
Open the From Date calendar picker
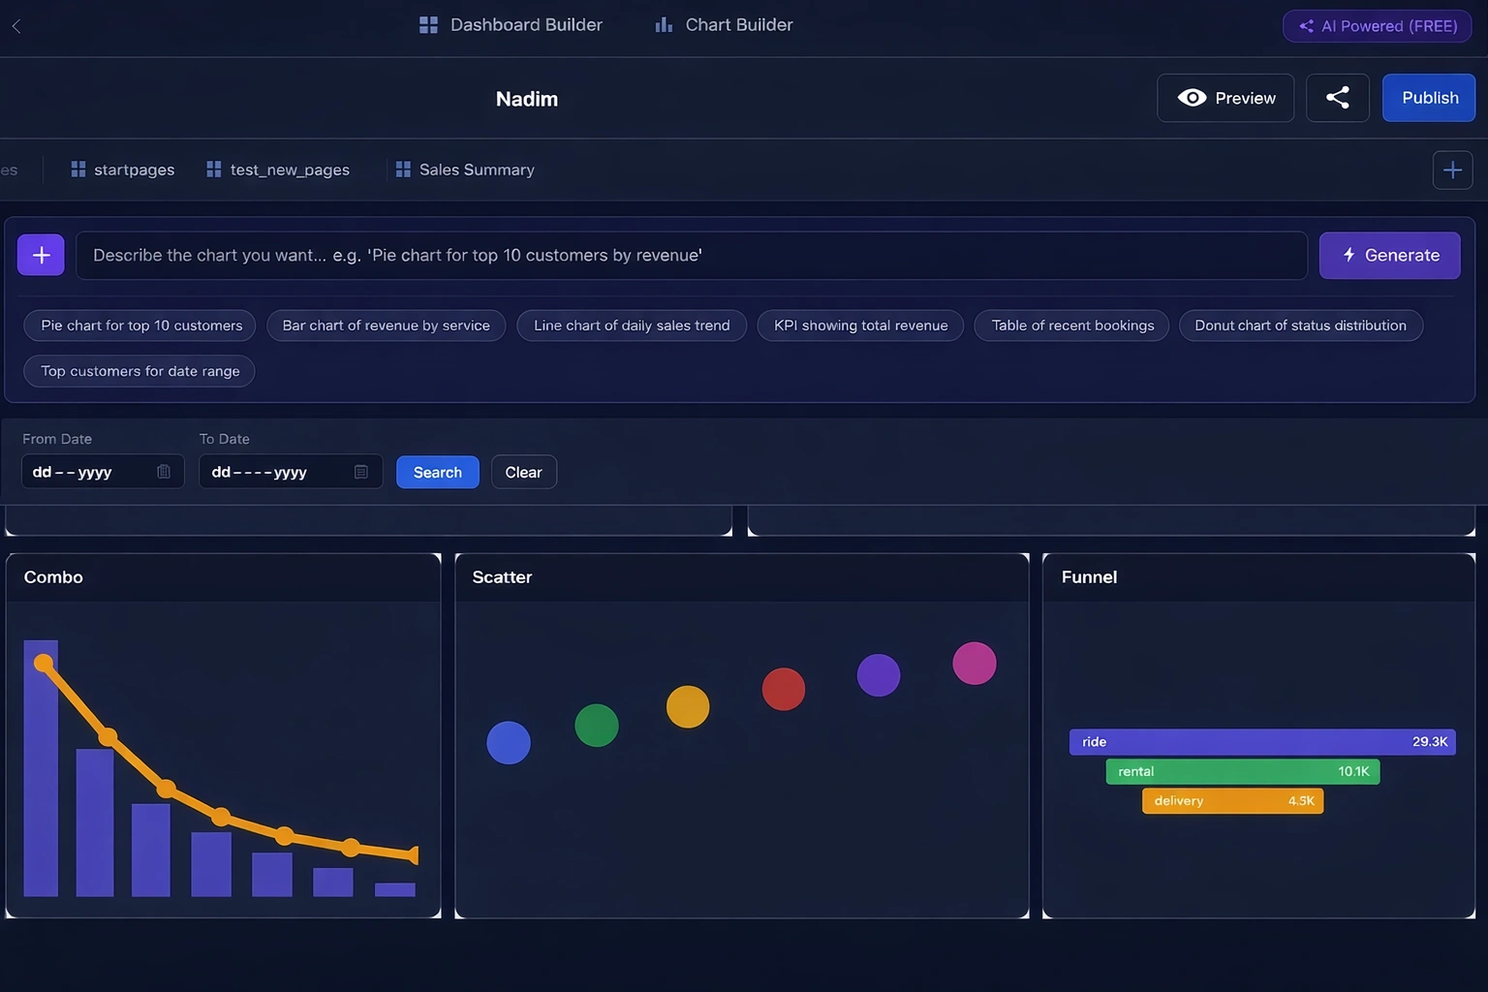click(163, 471)
